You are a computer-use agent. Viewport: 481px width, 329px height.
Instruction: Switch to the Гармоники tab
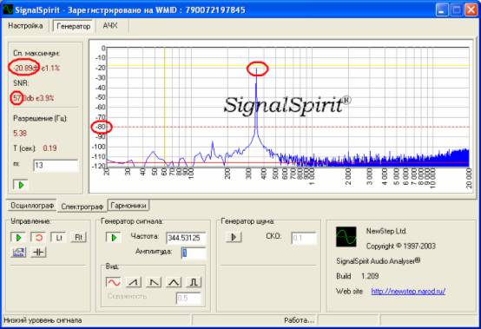pyautogui.click(x=128, y=206)
